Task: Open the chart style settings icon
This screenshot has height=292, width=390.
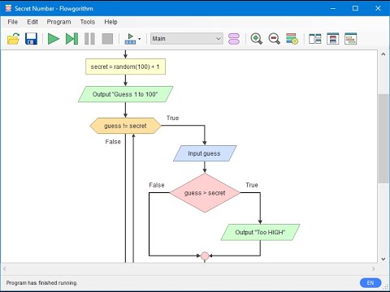Action: [292, 39]
